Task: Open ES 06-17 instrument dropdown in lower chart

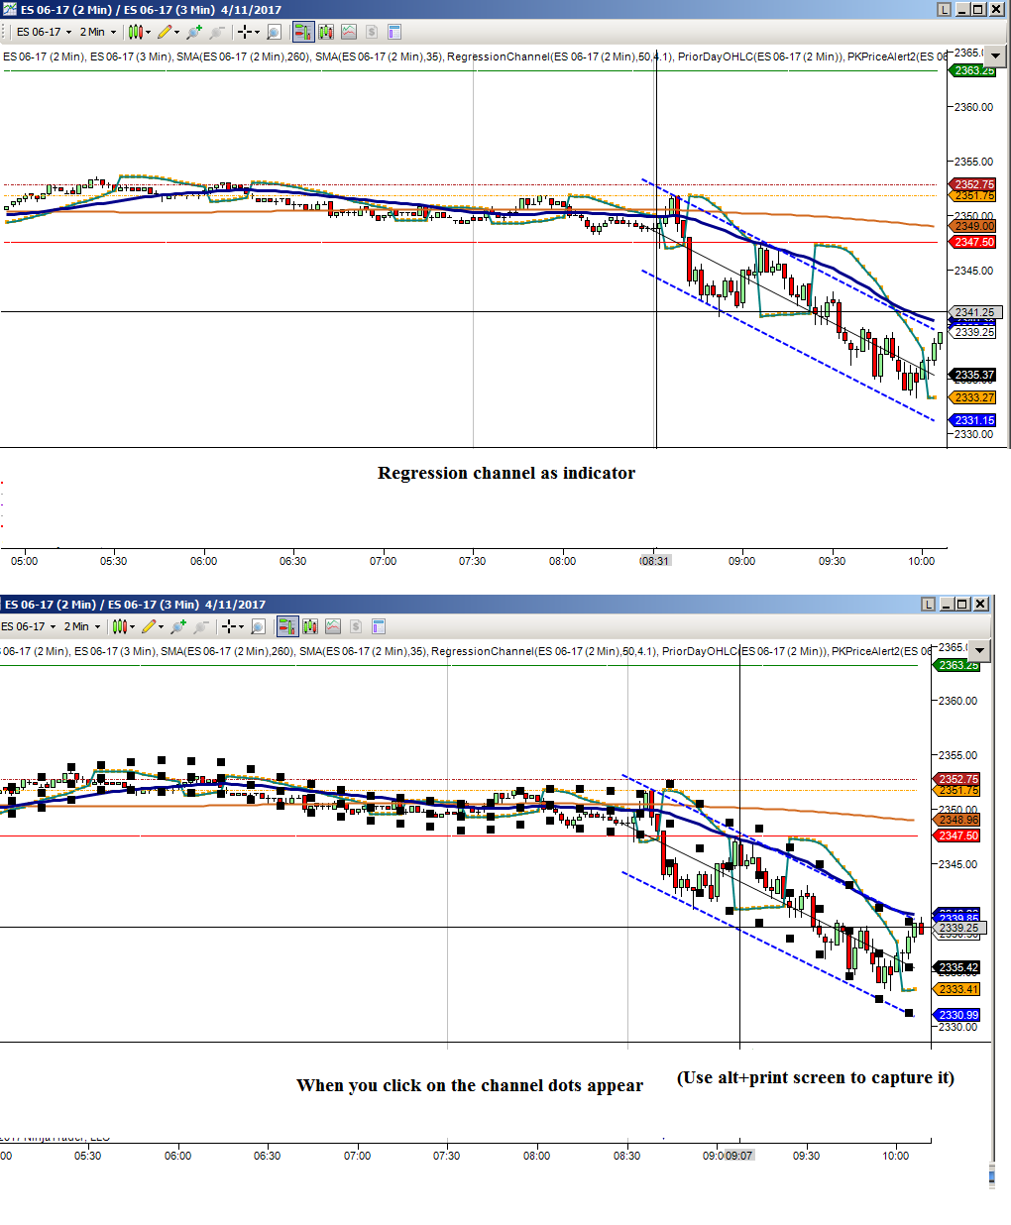Action: point(29,626)
